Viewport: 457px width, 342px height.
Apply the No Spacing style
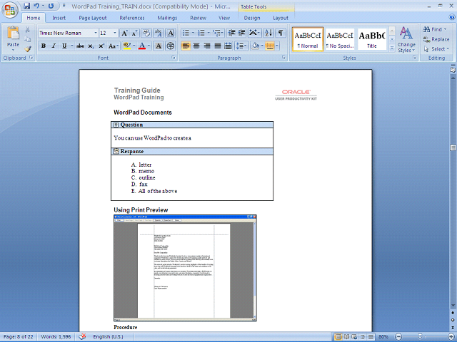340,39
